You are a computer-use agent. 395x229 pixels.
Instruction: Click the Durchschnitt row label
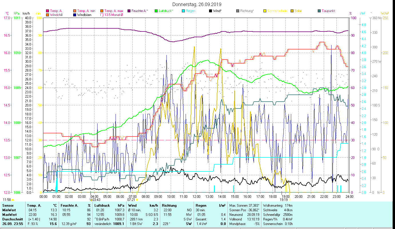pos(13,219)
